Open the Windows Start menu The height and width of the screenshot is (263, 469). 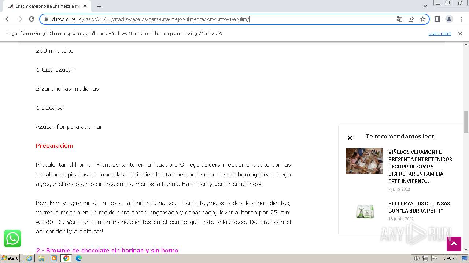click(10, 258)
